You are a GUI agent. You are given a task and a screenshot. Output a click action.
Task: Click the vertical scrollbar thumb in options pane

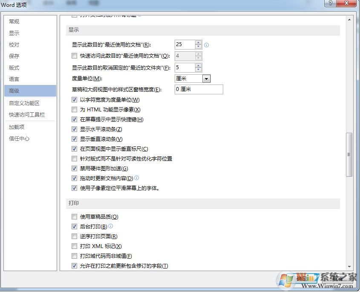click(349, 155)
